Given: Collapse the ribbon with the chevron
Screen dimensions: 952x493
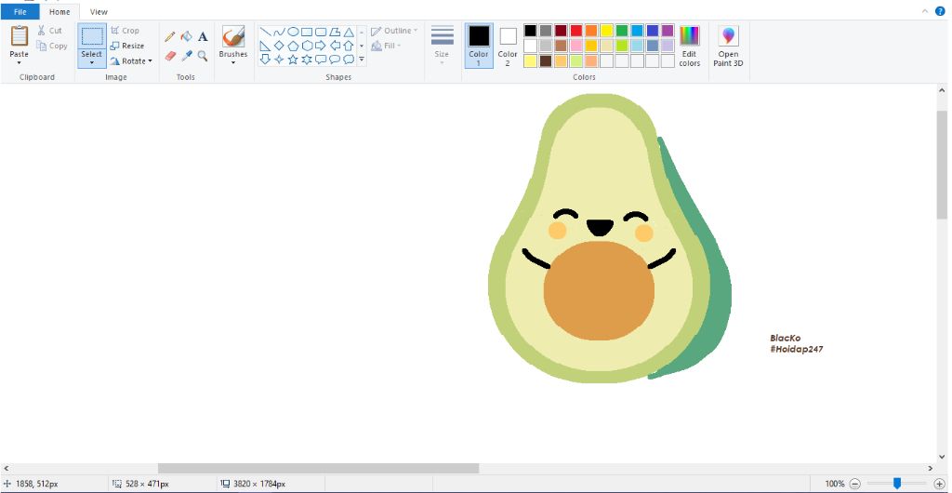Looking at the screenshot, I should pyautogui.click(x=925, y=11).
